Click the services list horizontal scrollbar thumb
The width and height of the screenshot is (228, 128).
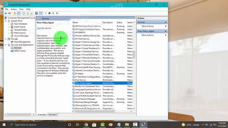94,111
